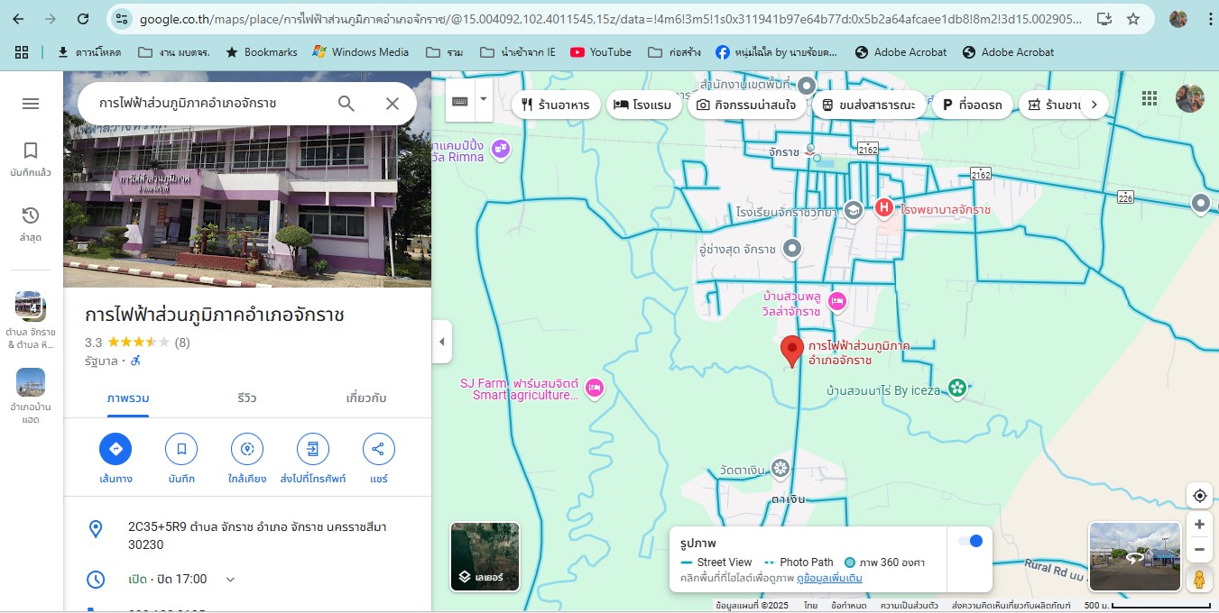Viewport: 1219px width, 613px height.
Task: Open the ก่อสร้าง bookmarks folder
Action: point(675,52)
